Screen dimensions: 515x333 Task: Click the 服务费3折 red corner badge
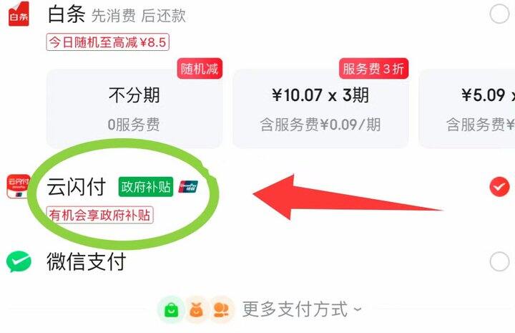coord(374,69)
